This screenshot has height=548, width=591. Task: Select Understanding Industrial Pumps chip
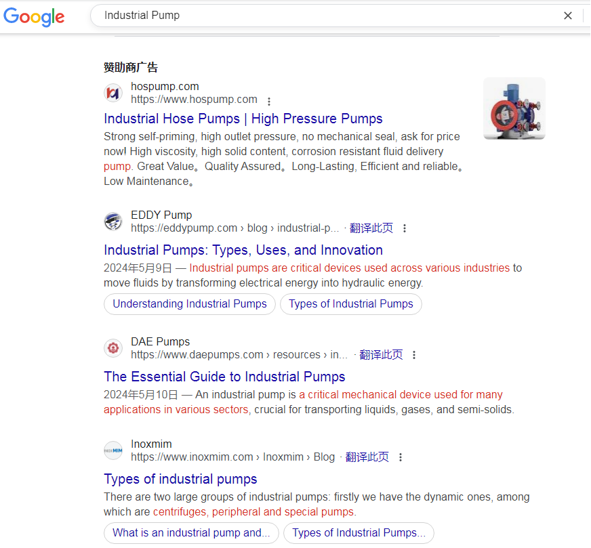pos(190,304)
